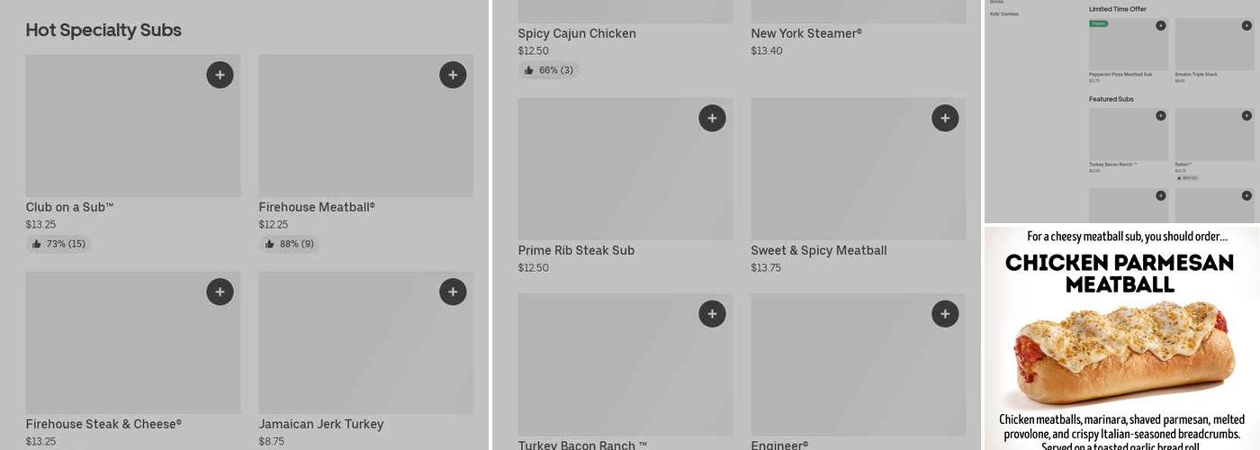Viewport: 1260px width, 450px height.
Task: Select the Drinks category in the sidebar
Action: 996,3
